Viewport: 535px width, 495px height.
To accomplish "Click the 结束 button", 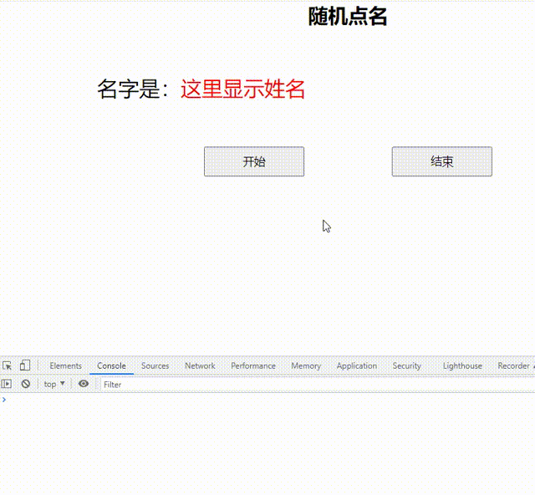I will pos(442,161).
